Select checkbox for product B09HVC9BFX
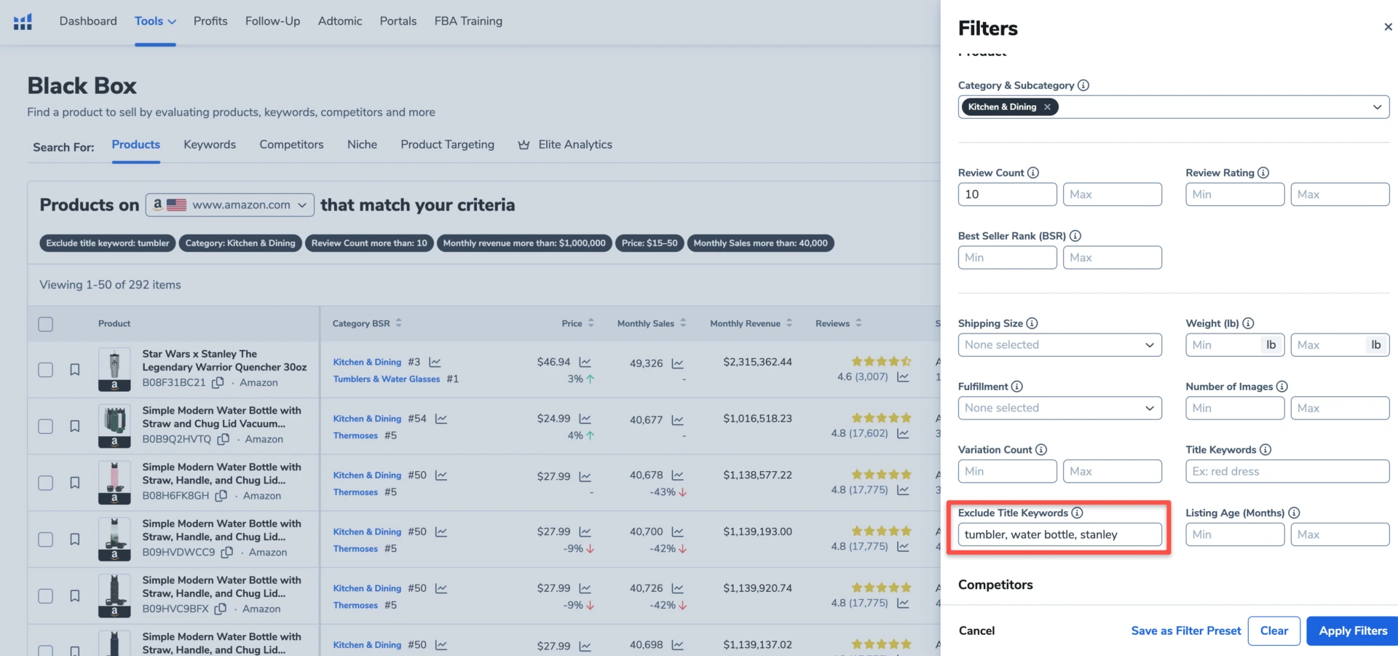Viewport: 1398px width, 656px height. click(45, 596)
